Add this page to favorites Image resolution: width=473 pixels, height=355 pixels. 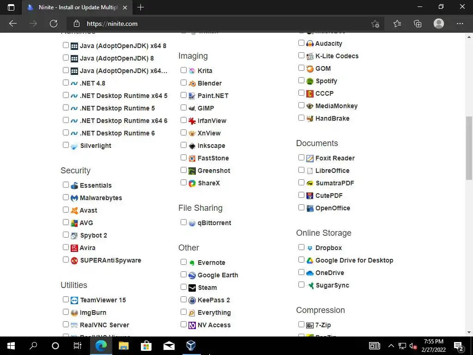click(x=375, y=24)
